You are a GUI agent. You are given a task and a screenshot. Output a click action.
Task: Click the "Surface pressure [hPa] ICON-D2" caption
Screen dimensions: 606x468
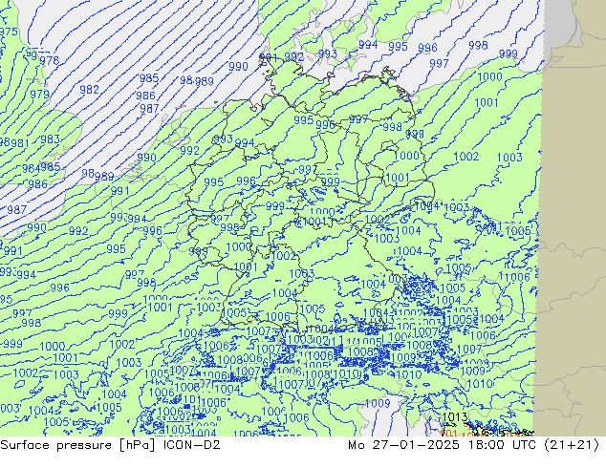[110, 445]
